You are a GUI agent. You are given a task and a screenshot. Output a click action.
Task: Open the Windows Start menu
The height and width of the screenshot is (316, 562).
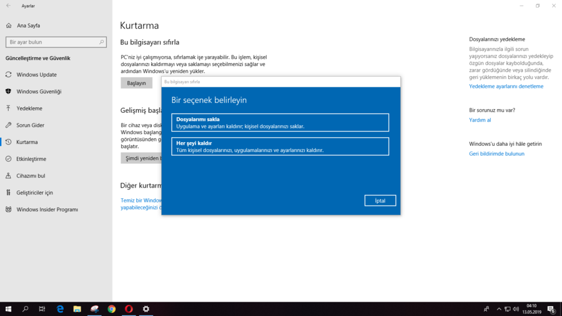pos(8,309)
